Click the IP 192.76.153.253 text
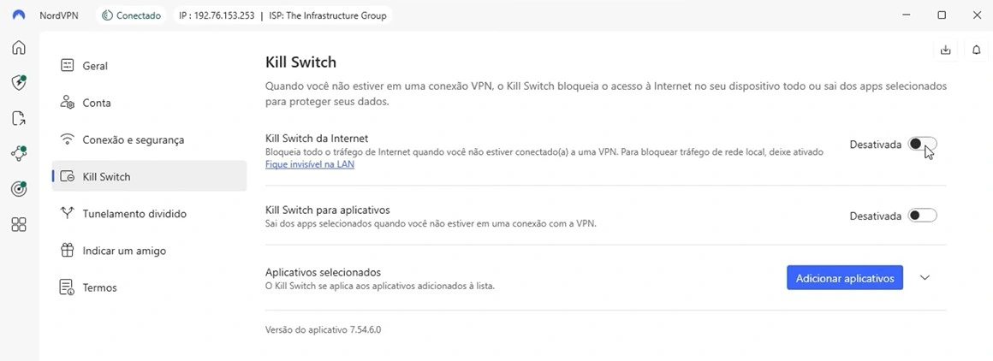The image size is (993, 361). [216, 15]
